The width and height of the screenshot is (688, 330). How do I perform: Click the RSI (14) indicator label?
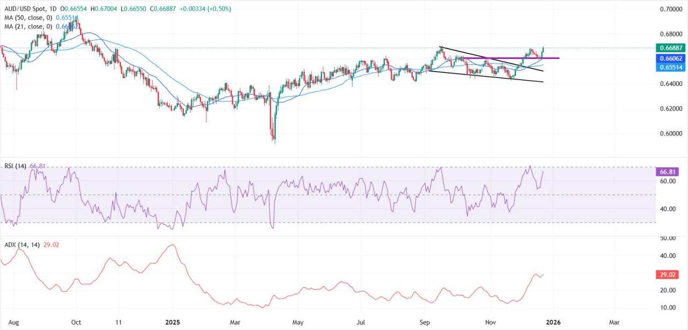point(14,166)
